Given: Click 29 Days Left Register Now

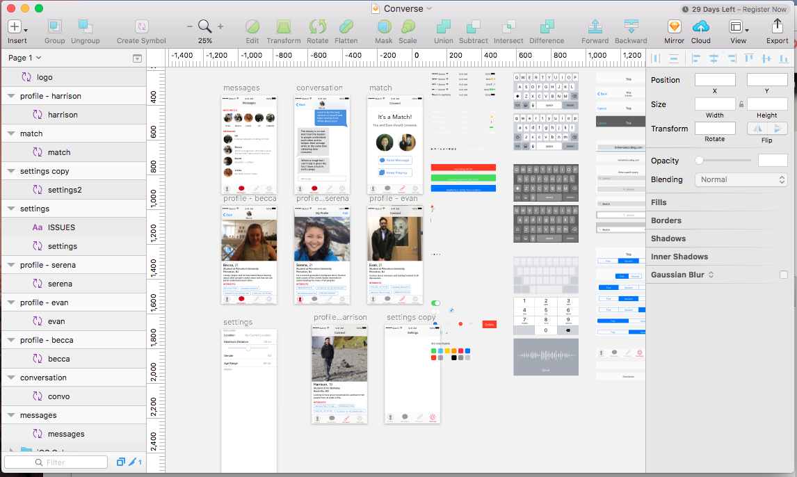Looking at the screenshot, I should coord(734,9).
